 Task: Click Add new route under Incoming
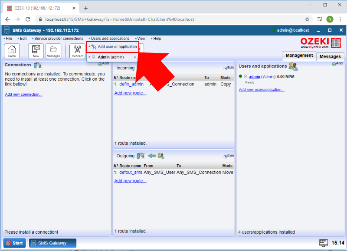pos(131,93)
